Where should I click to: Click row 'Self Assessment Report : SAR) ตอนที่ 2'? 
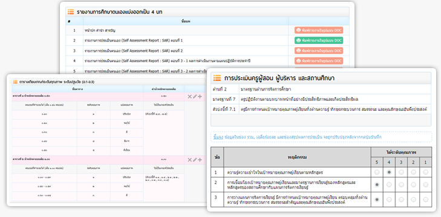coord(207,51)
